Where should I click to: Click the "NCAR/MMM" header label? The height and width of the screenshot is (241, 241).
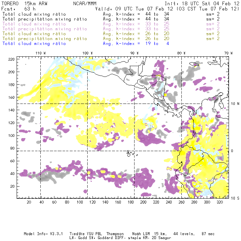pos(85,4)
